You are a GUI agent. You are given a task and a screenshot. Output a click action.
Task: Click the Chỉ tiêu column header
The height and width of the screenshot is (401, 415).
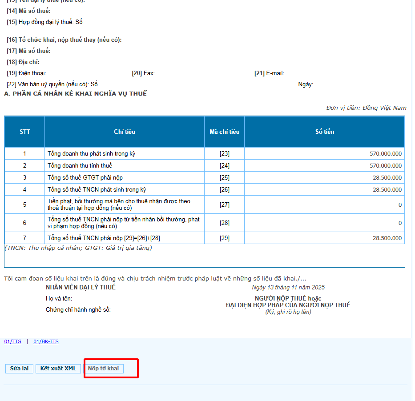(x=125, y=132)
